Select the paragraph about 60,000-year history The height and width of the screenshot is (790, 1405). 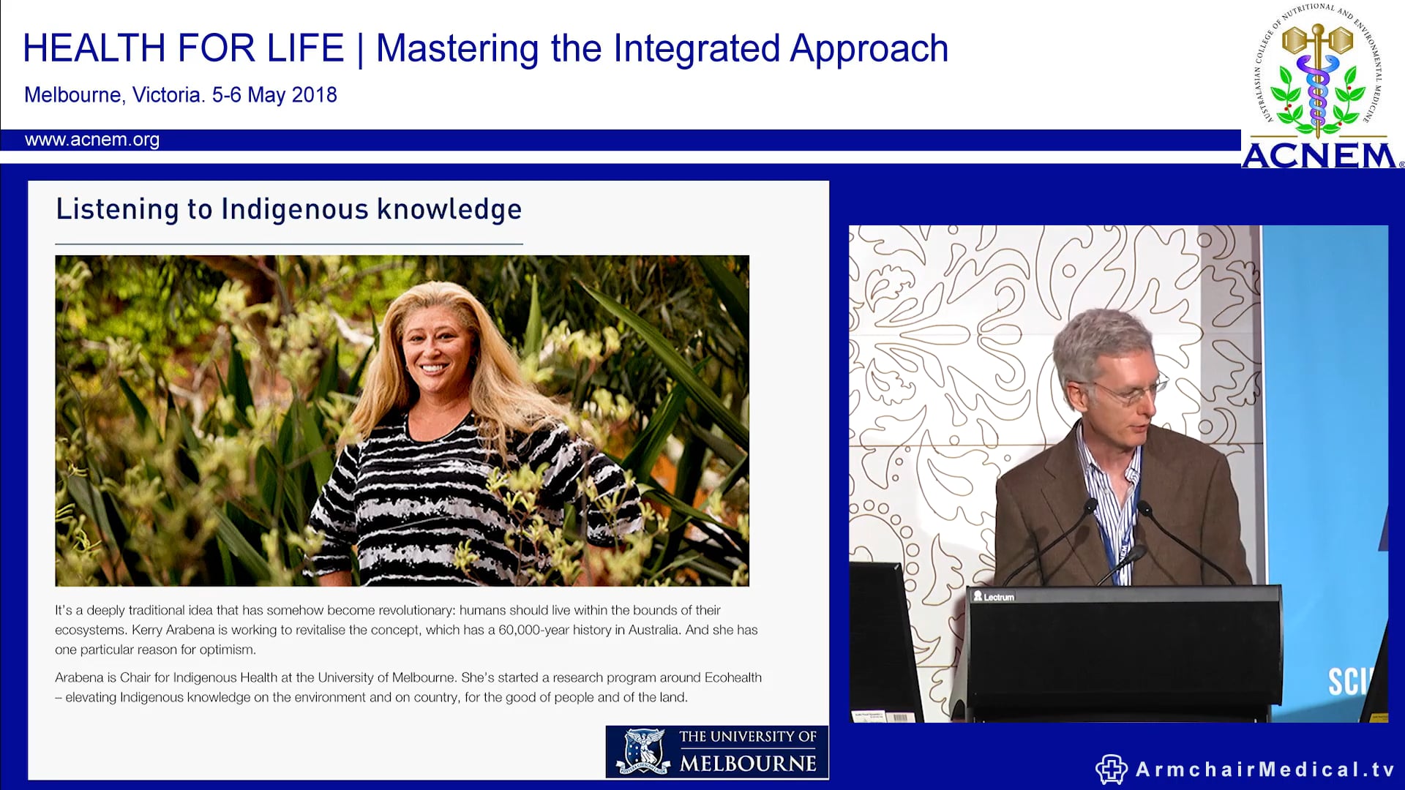(407, 630)
